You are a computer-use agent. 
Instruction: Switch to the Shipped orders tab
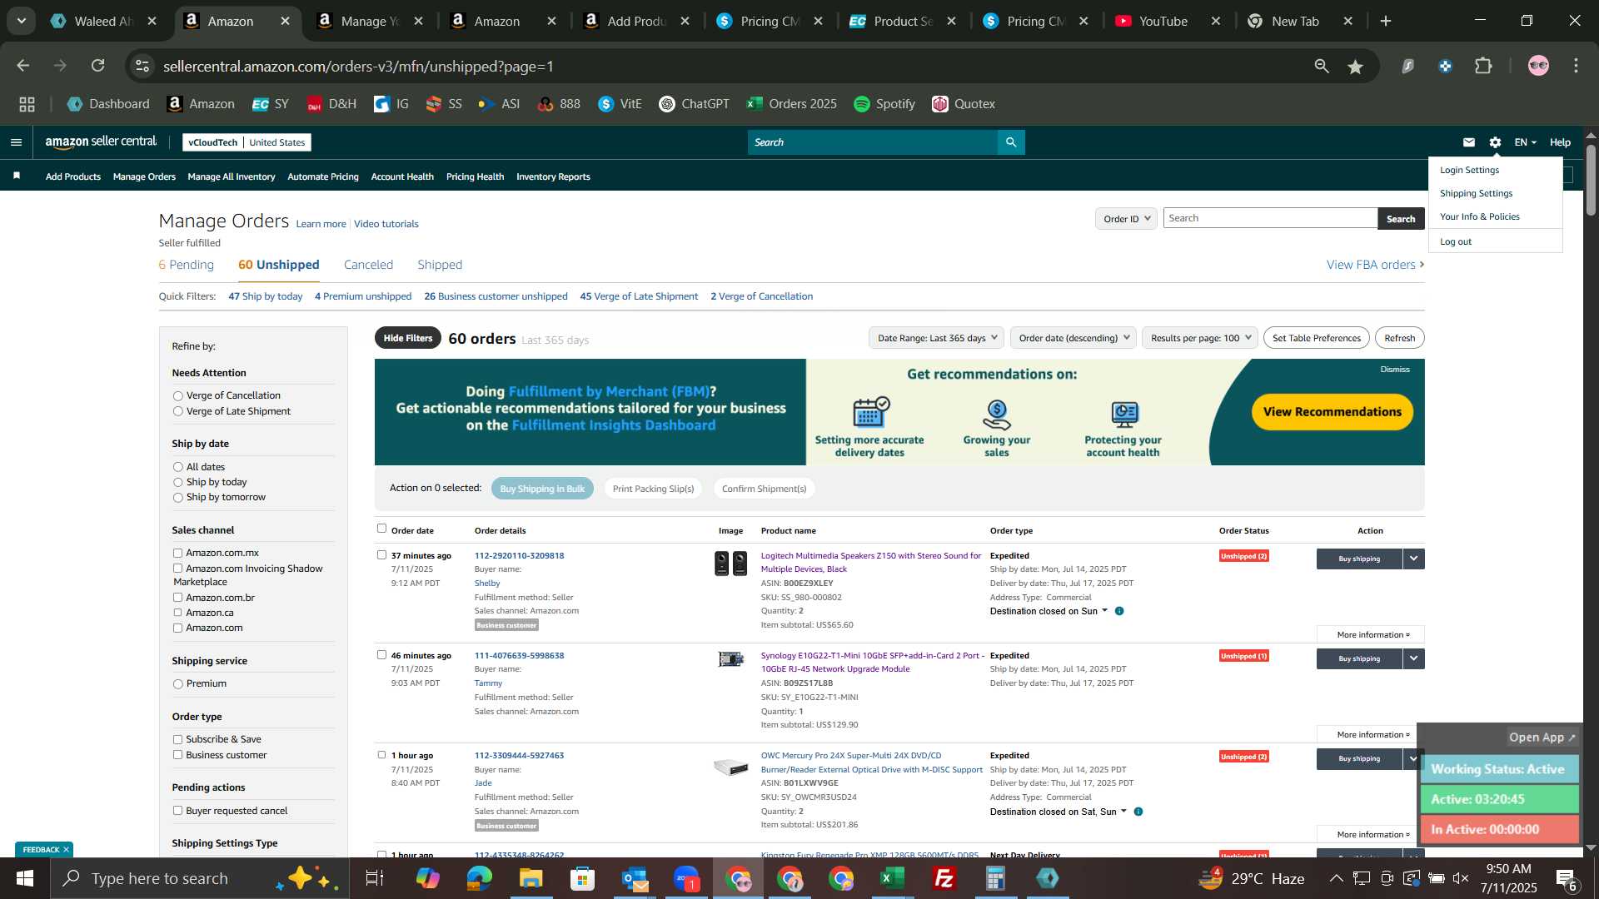point(440,265)
